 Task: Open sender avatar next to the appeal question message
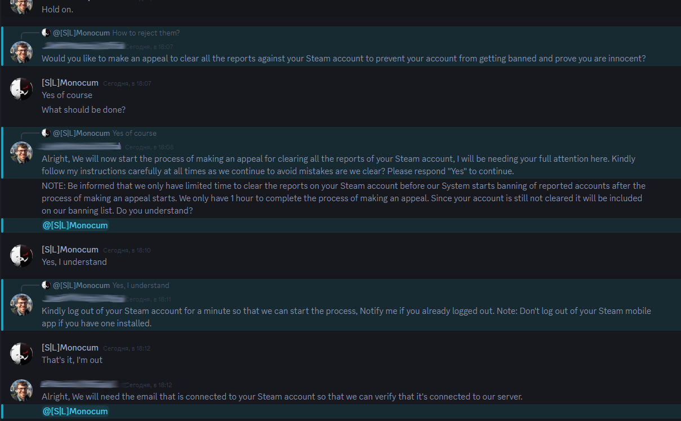point(21,52)
